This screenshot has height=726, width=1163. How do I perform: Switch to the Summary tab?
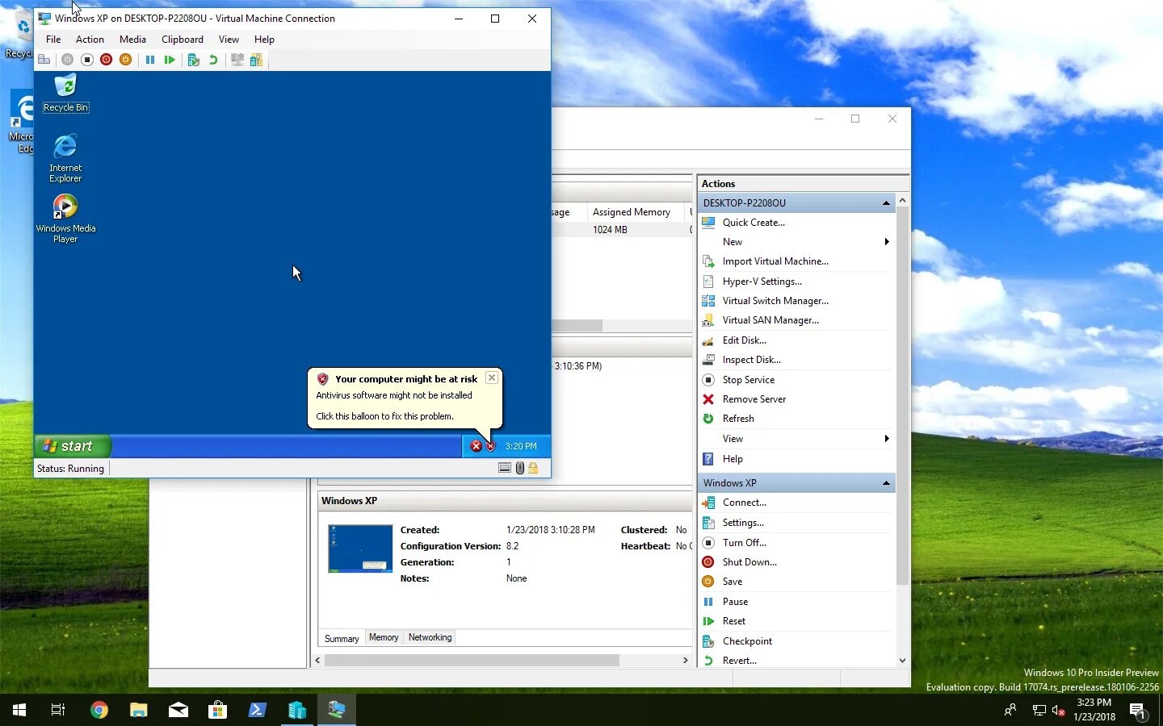[342, 638]
